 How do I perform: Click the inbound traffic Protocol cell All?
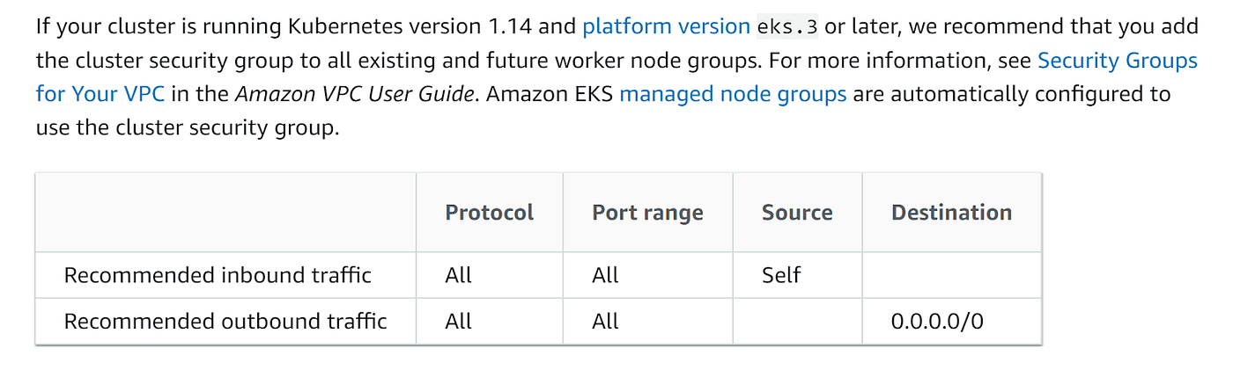tap(459, 275)
